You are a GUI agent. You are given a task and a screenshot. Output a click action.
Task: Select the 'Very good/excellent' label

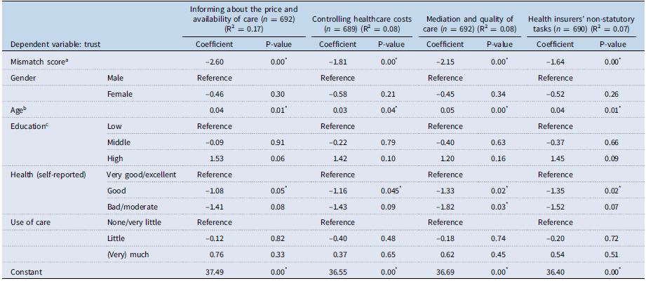pos(142,174)
